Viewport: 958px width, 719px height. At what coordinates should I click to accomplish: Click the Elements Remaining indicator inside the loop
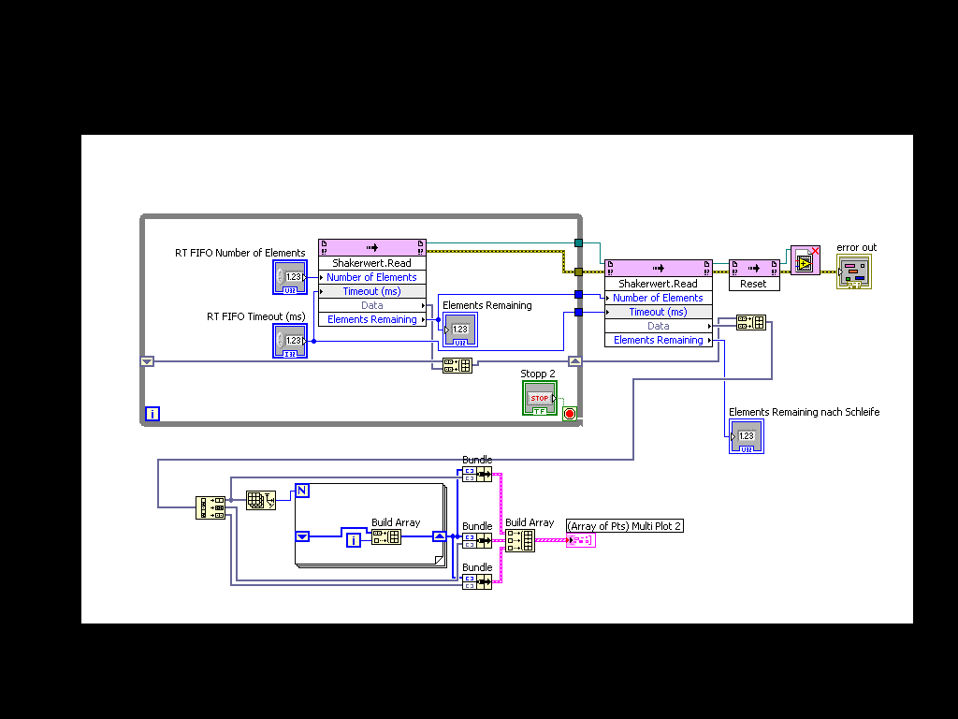coord(460,330)
